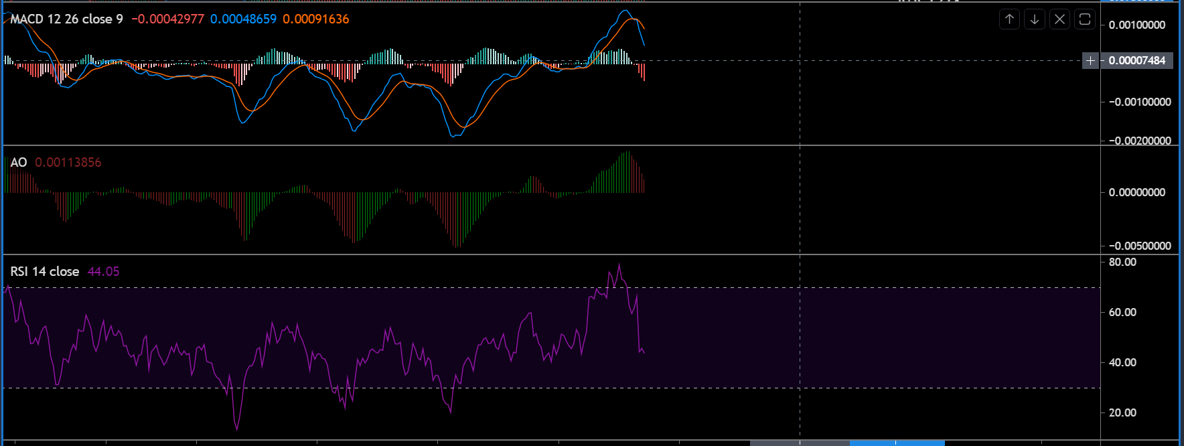This screenshot has height=446, width=1184.
Task: Move the MACD pane down
Action: pyautogui.click(x=1035, y=19)
